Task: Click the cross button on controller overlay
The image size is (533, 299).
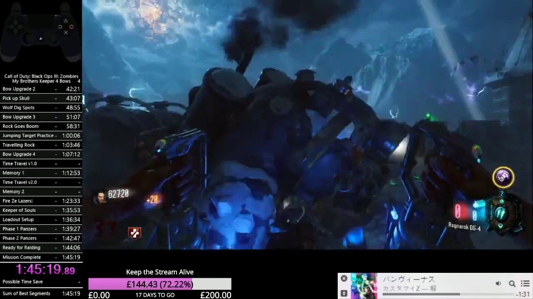Action: click(x=66, y=32)
